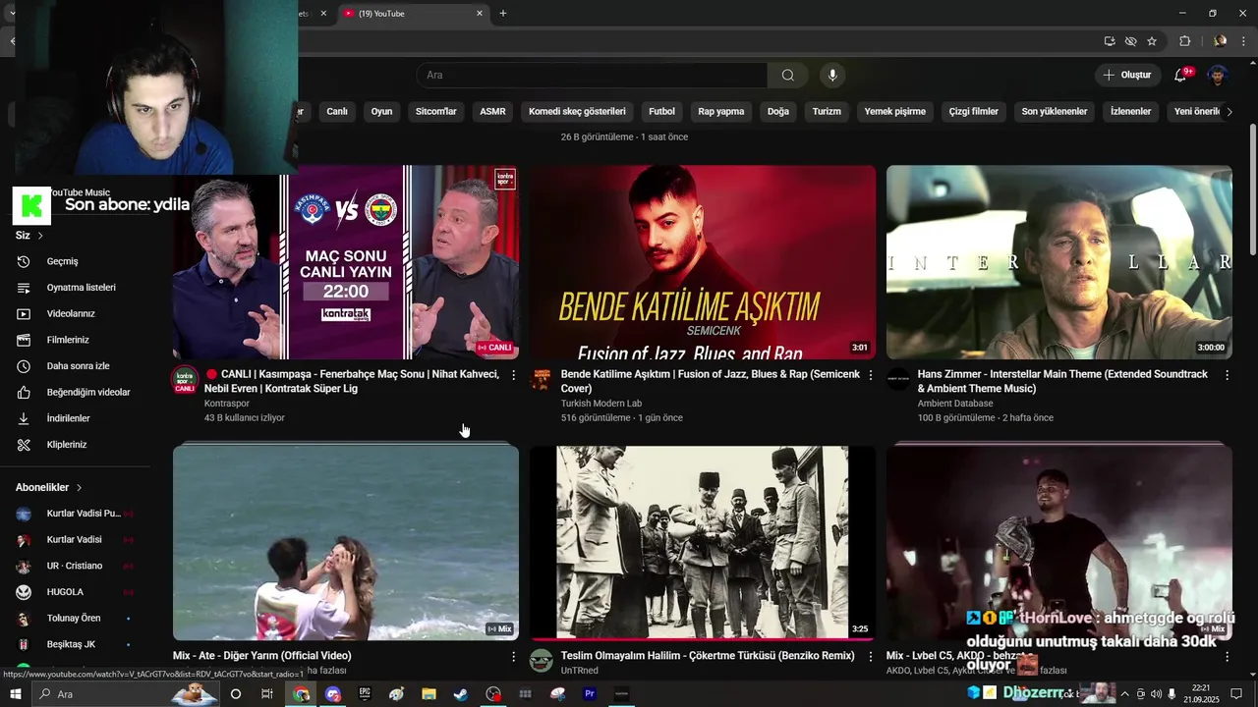The height and width of the screenshot is (707, 1258).
Task: Open Teslim Olmayalım Halilim video thumbnail
Action: (702, 543)
